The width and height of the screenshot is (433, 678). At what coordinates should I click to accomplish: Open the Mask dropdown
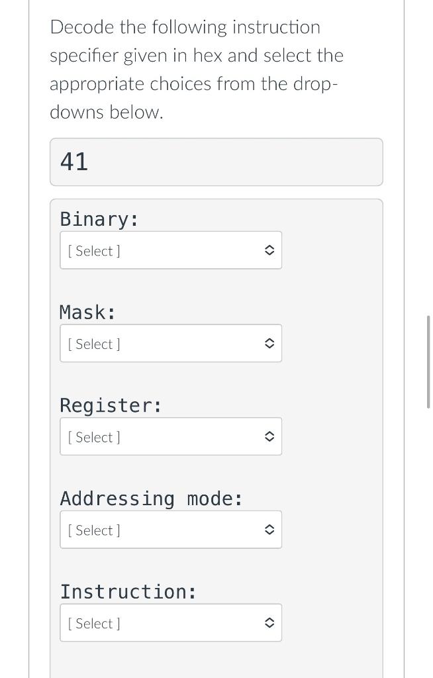171,343
